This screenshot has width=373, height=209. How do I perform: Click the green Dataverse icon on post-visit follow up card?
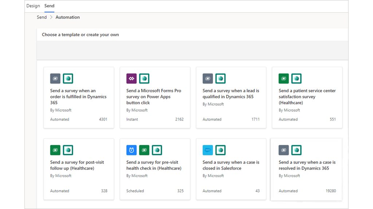[x=55, y=150]
